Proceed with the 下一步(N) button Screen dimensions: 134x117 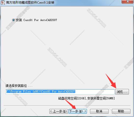(x=78, y=111)
